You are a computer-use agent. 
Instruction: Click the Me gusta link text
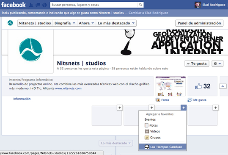point(200,100)
